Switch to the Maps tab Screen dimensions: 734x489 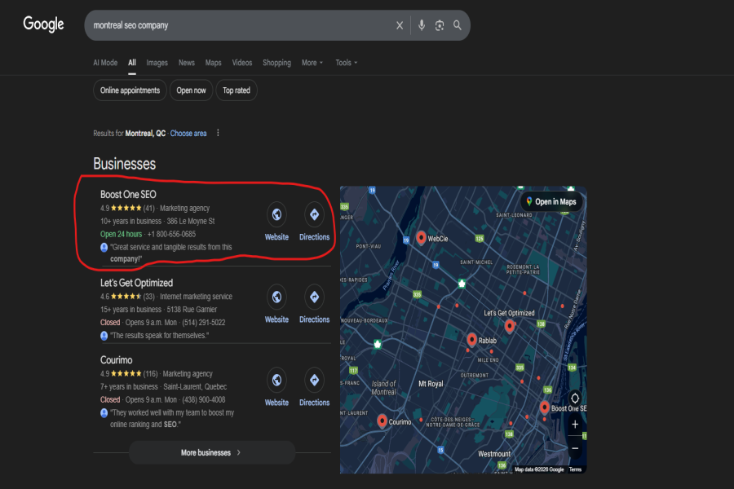click(x=213, y=63)
